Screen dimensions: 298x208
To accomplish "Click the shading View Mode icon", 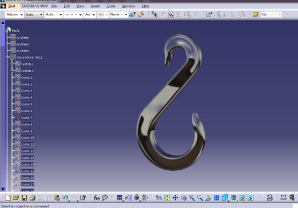I will [x=233, y=198].
